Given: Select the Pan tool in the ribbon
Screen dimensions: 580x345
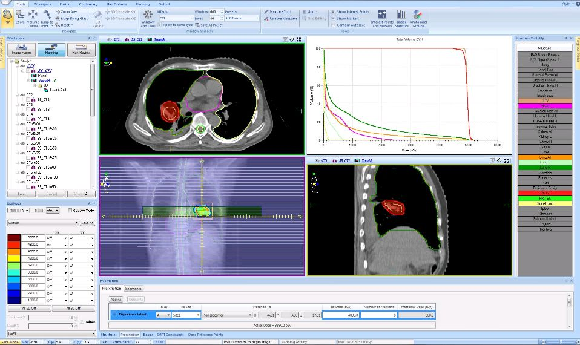Looking at the screenshot, I should click(x=8, y=18).
